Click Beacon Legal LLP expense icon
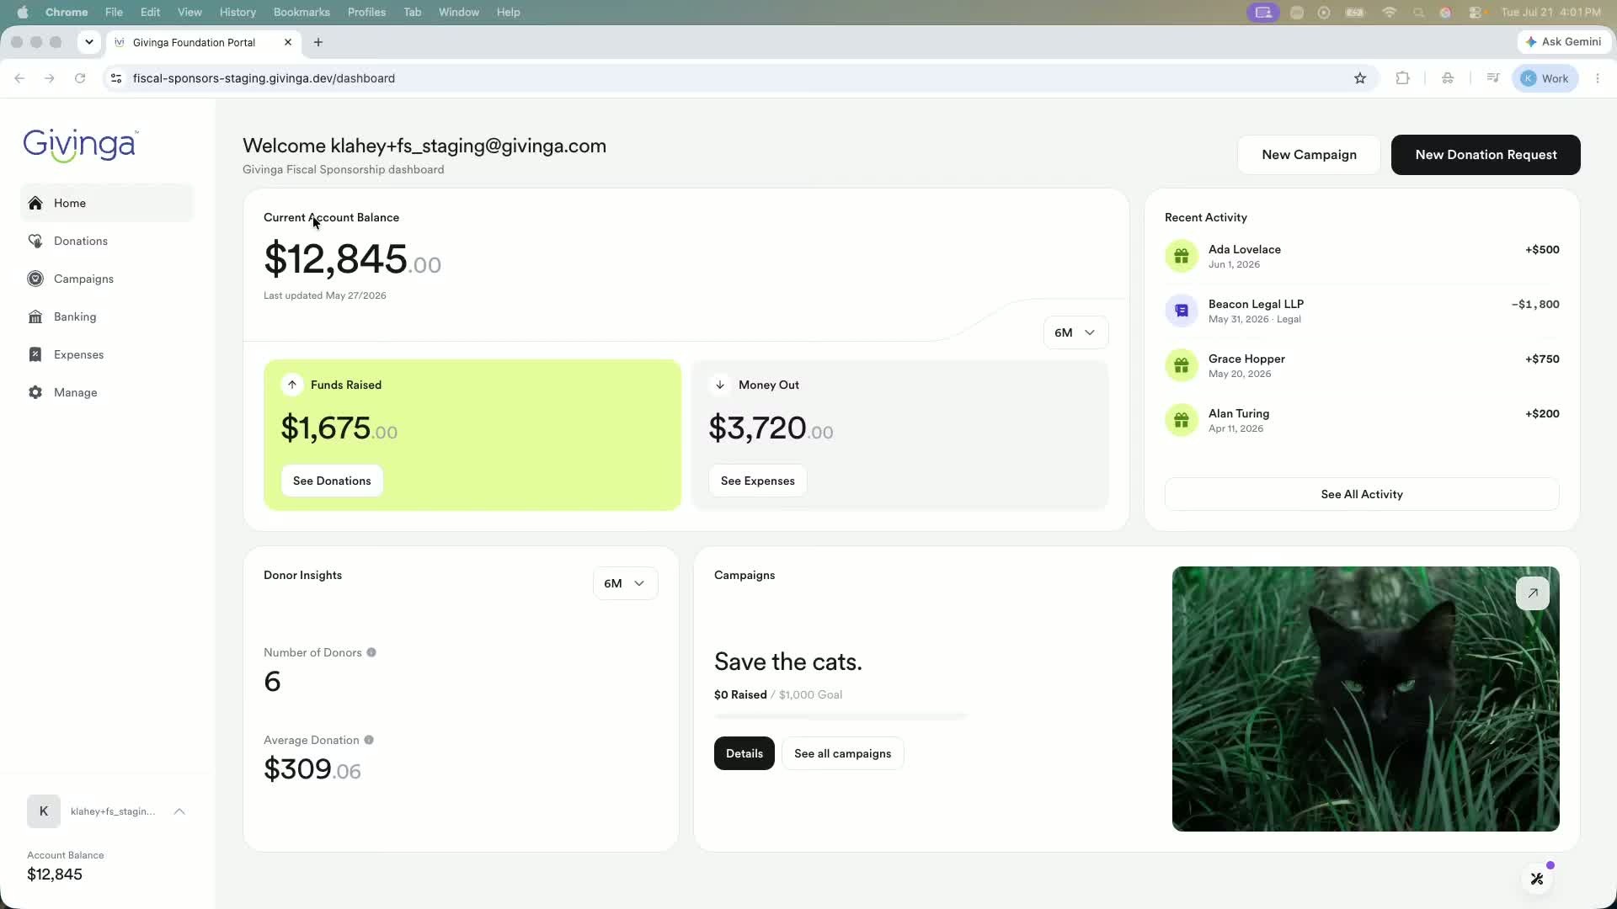The image size is (1617, 909). [x=1182, y=311]
